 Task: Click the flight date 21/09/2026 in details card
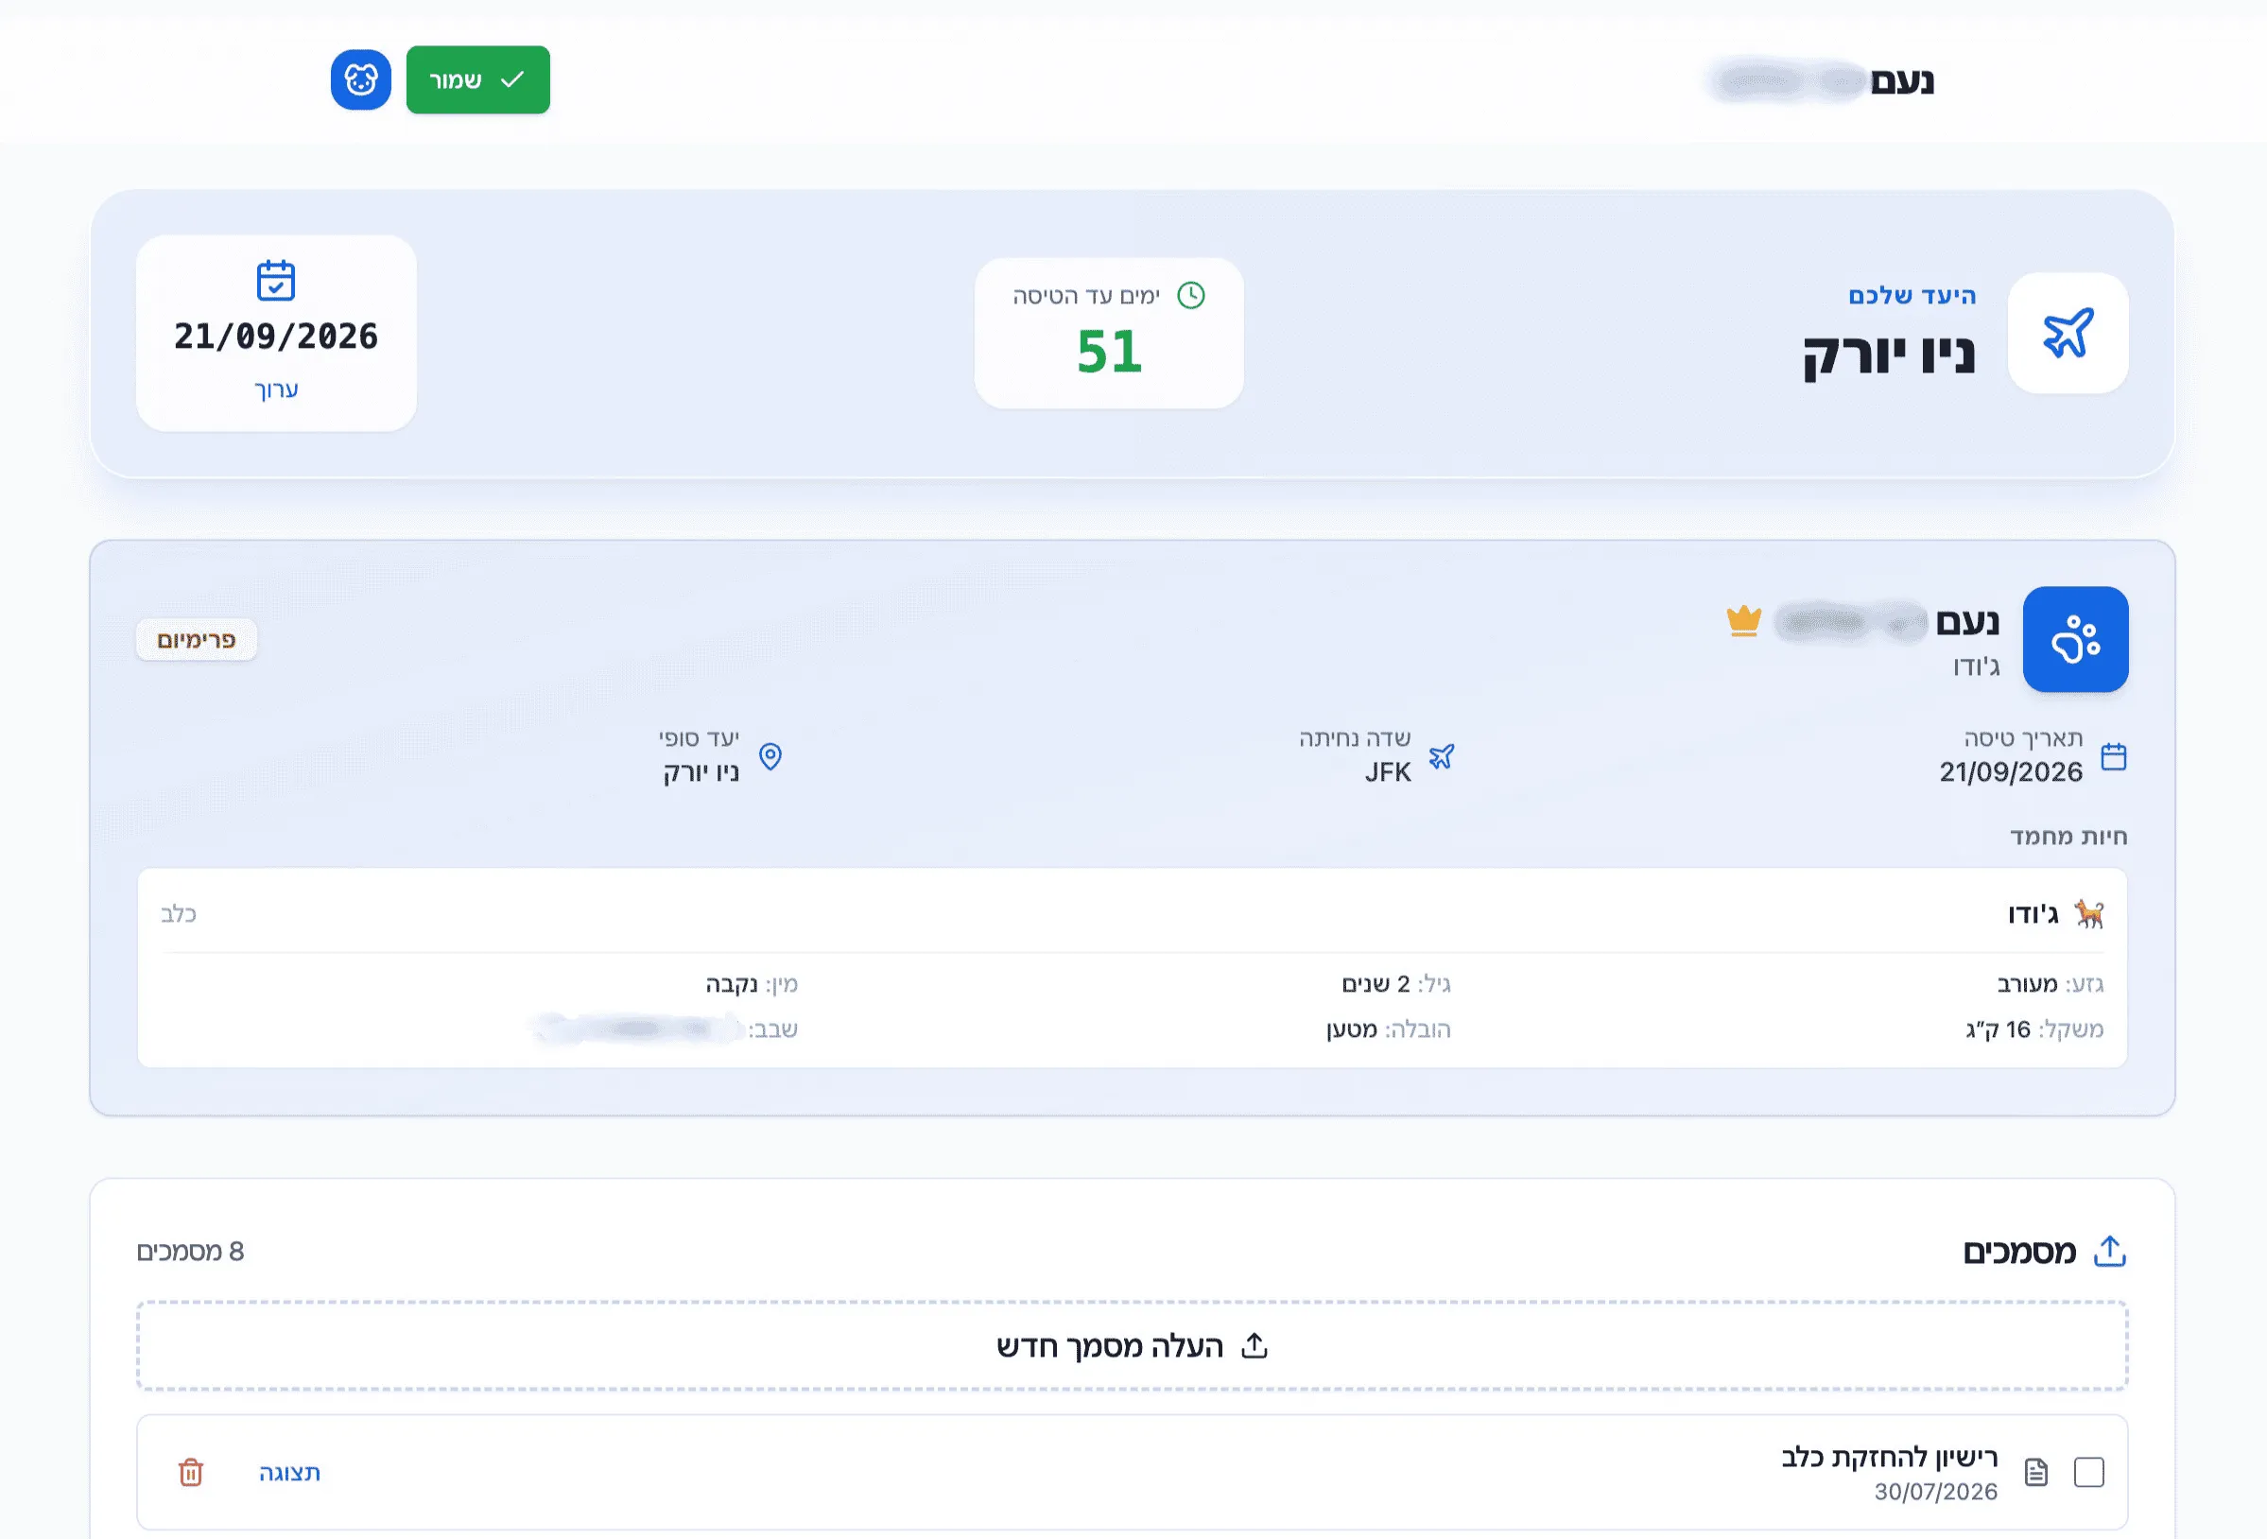click(x=2011, y=772)
